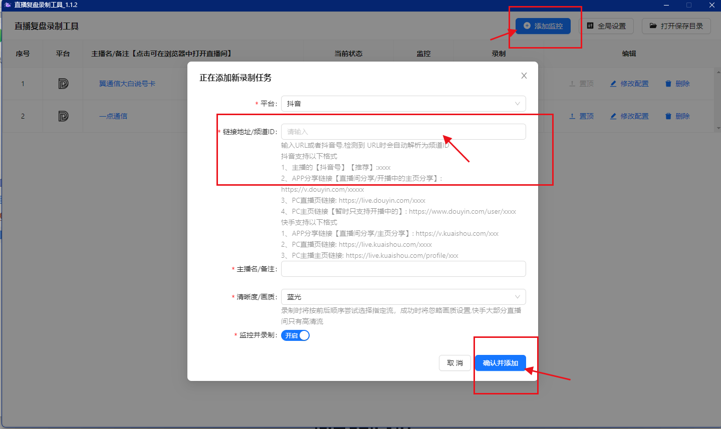The height and width of the screenshot is (429, 721).
Task: Pin row 2 to top (置顶)
Action: [581, 116]
